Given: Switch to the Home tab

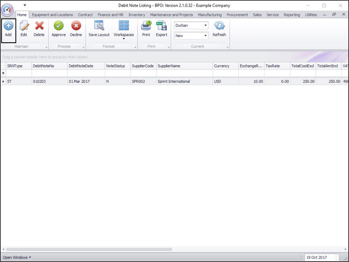Looking at the screenshot, I should (x=22, y=15).
